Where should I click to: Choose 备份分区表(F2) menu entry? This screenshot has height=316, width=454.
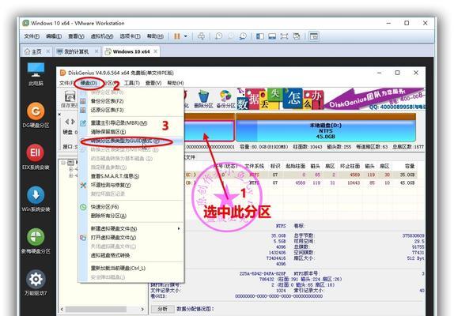click(131, 101)
